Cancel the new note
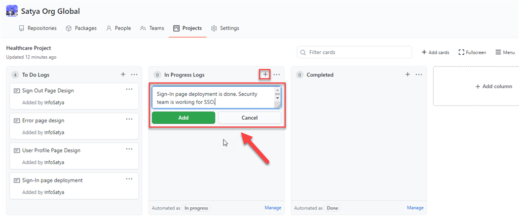 [249, 118]
